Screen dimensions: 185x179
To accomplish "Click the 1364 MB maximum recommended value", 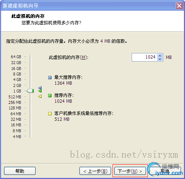I will pos(63,83).
